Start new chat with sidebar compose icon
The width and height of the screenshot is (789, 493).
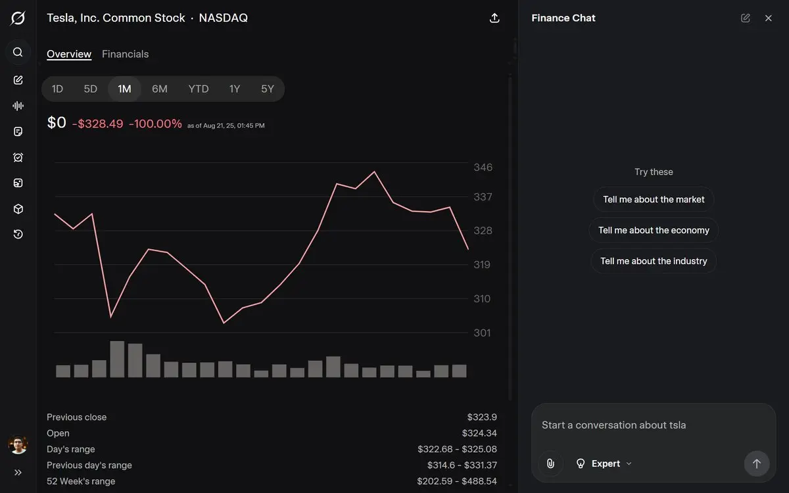(x=18, y=80)
